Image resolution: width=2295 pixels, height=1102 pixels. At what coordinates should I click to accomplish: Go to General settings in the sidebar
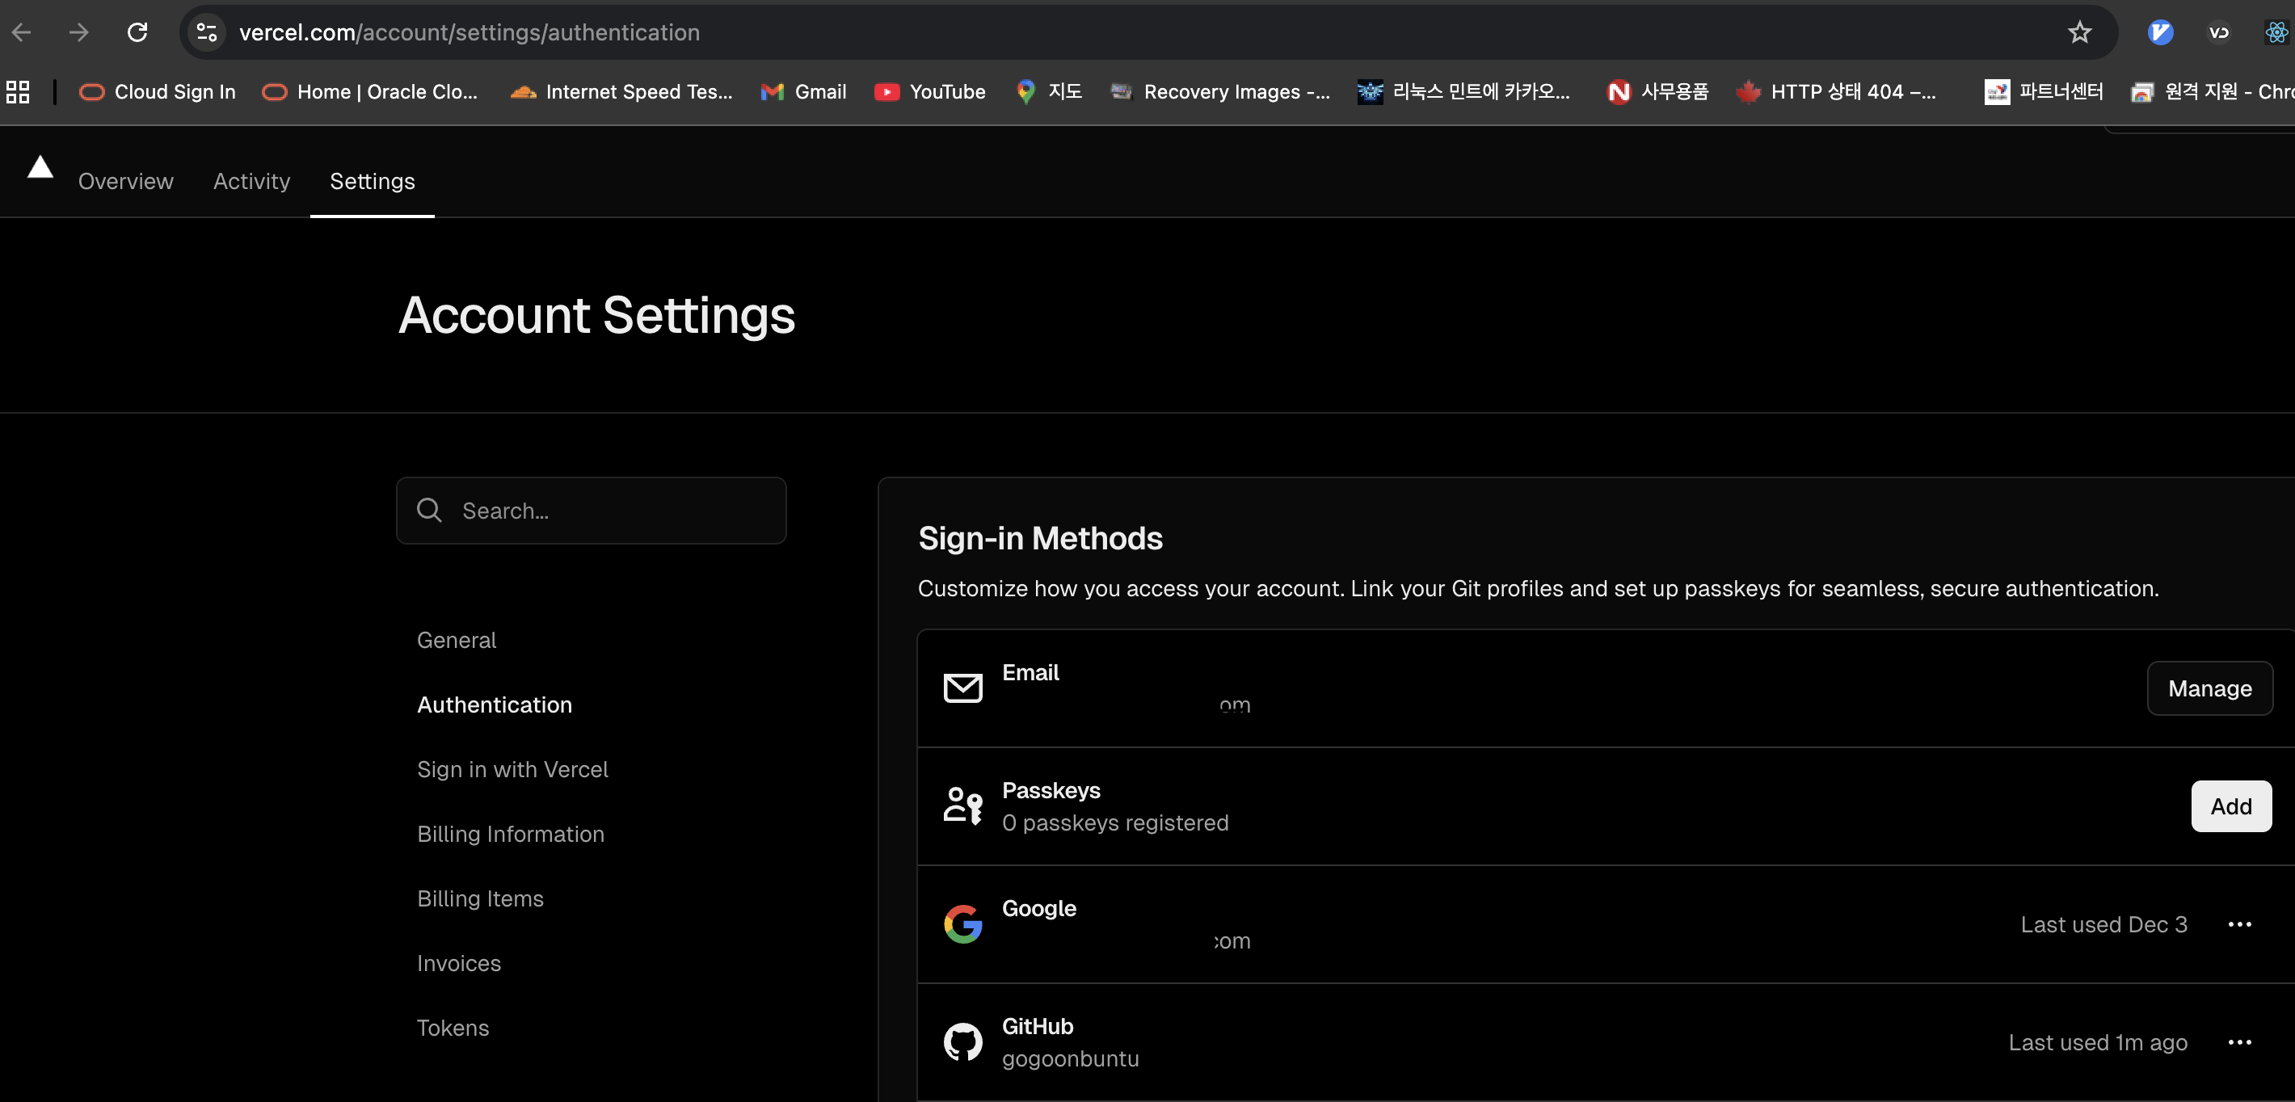456,640
